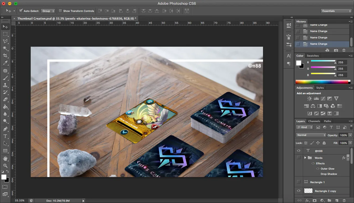Image resolution: width=354 pixels, height=203 pixels.
Task: Click the foreground color swatch in toolbox
Action: tap(4, 177)
